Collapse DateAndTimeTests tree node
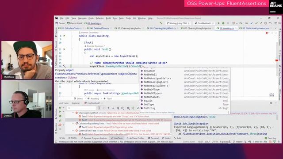283x159 pixels. (73, 131)
